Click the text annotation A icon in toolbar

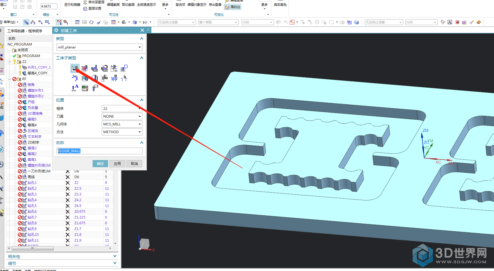coord(450,22)
